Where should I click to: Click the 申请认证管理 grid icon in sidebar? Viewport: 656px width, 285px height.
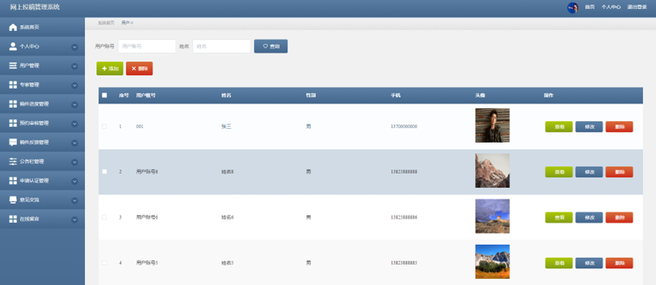tap(13, 181)
